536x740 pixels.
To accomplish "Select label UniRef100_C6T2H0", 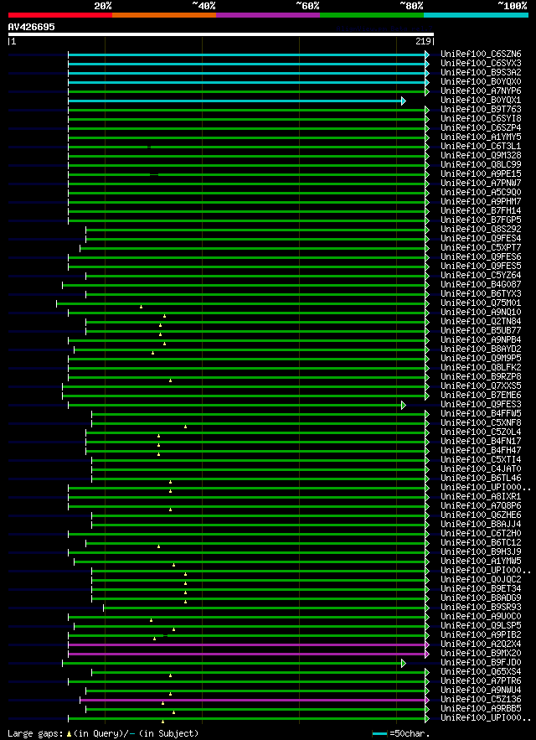I will coord(481,534).
